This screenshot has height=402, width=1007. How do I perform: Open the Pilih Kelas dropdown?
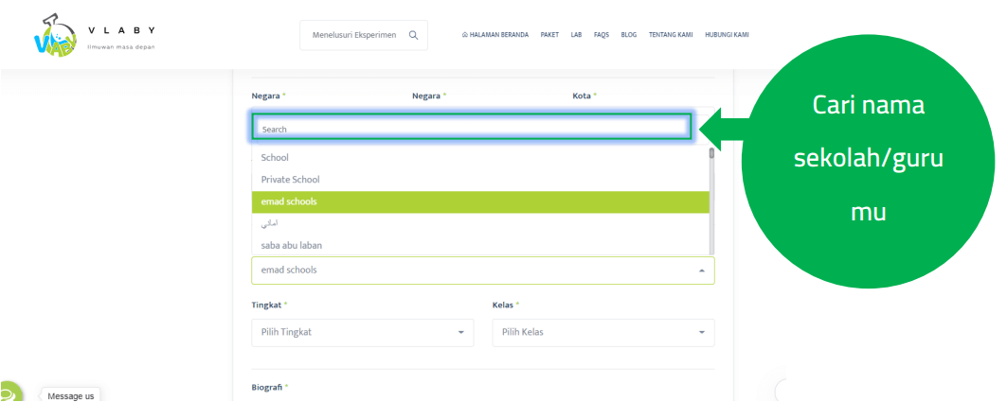click(602, 333)
